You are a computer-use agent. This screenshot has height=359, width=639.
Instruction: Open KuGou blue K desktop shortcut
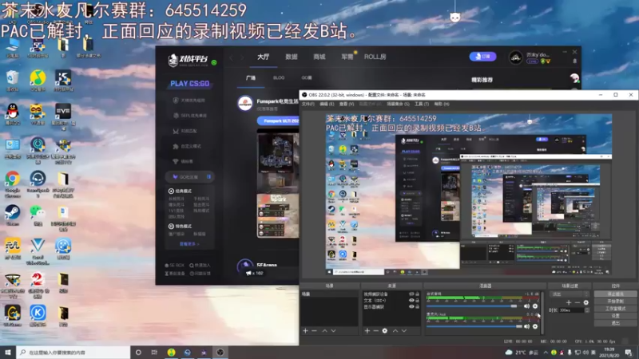pyautogui.click(x=38, y=316)
